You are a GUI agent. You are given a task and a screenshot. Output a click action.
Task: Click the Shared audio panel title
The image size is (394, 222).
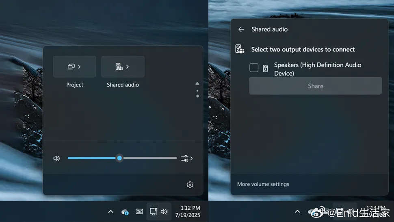[x=269, y=29]
